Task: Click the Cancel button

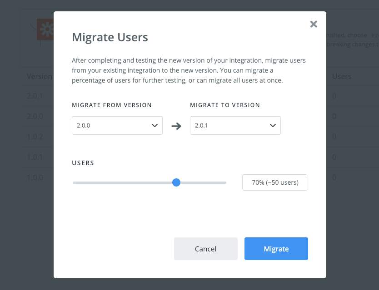Action: pyautogui.click(x=206, y=249)
